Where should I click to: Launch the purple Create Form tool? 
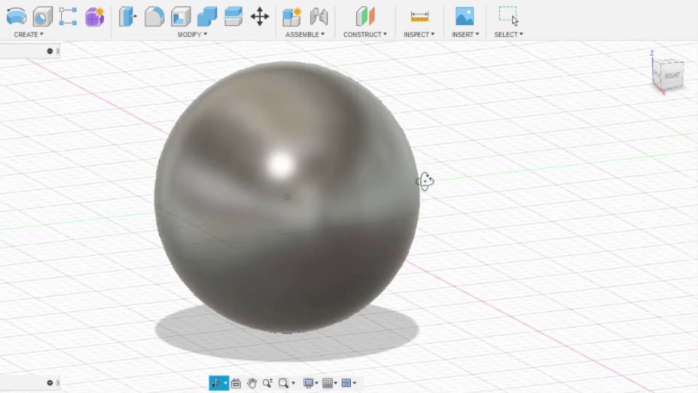tap(94, 17)
